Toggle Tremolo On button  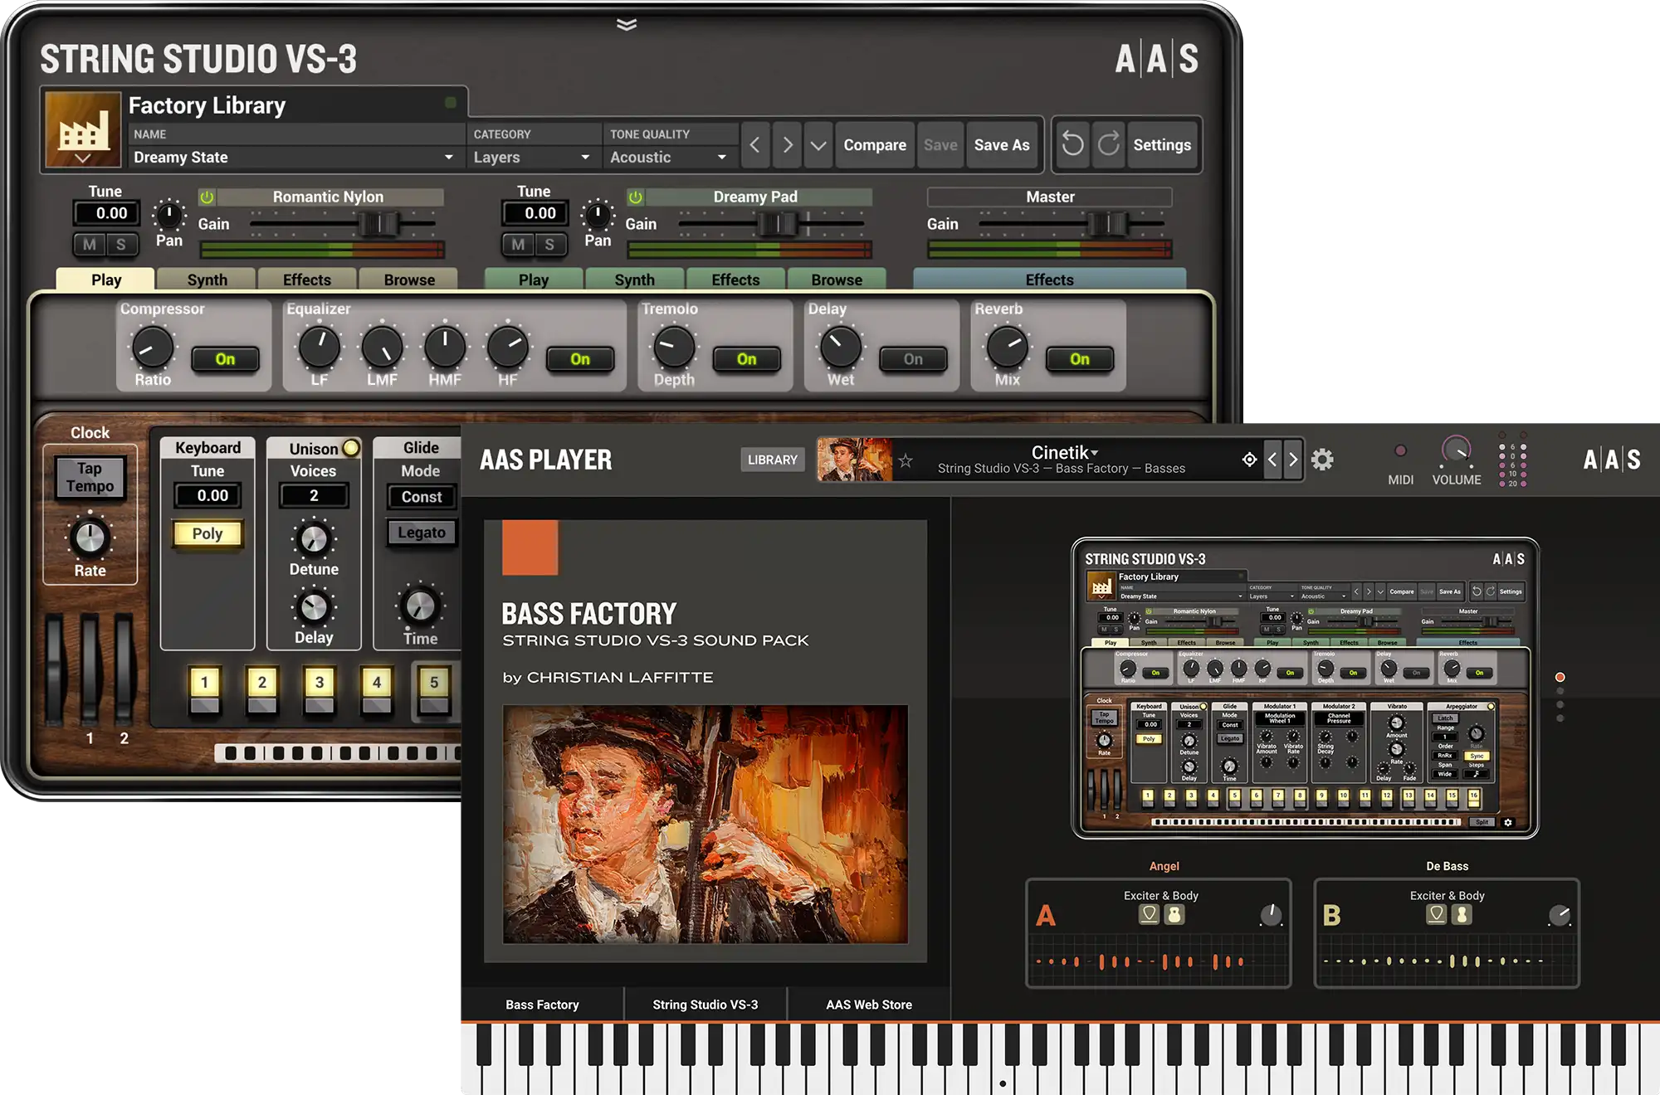point(746,359)
